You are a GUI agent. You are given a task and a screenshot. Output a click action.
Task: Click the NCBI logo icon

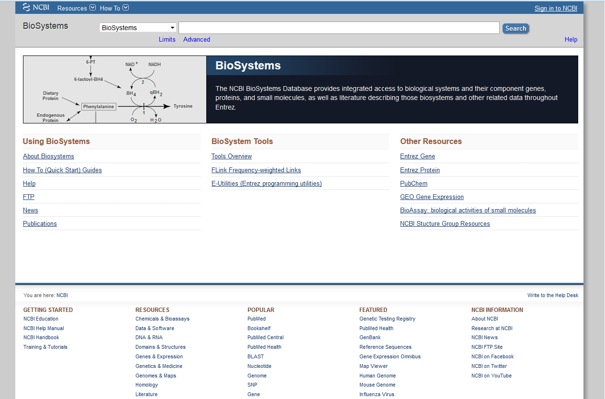(36, 7)
